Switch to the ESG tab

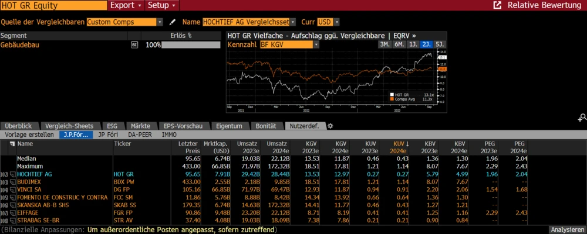coord(112,126)
